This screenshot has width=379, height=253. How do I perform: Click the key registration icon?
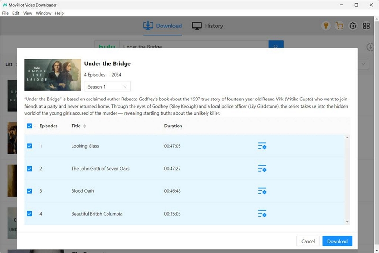pyautogui.click(x=325, y=26)
